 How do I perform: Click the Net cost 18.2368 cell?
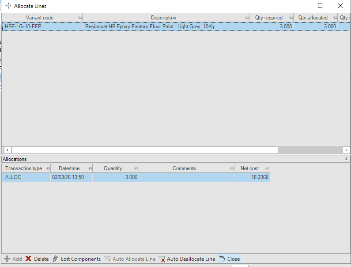252,177
